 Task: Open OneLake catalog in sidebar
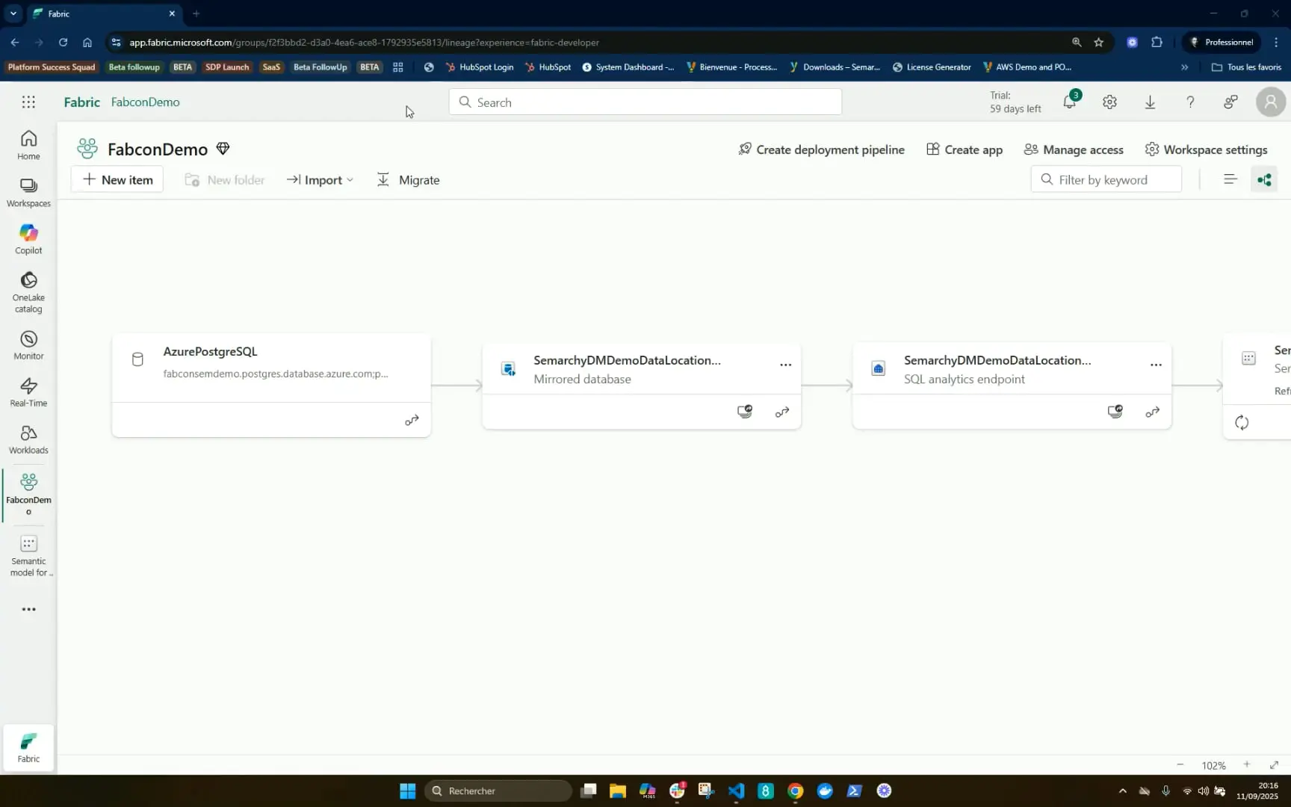28,291
